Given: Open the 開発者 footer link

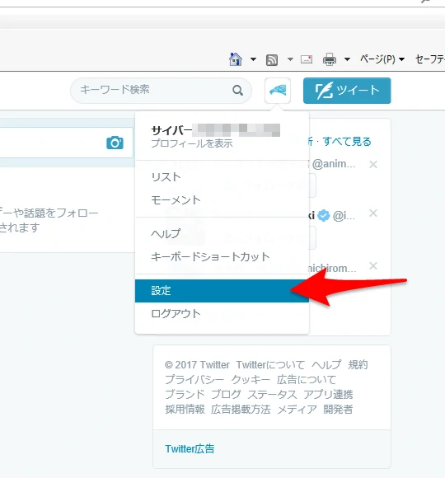Looking at the screenshot, I should point(338,410).
